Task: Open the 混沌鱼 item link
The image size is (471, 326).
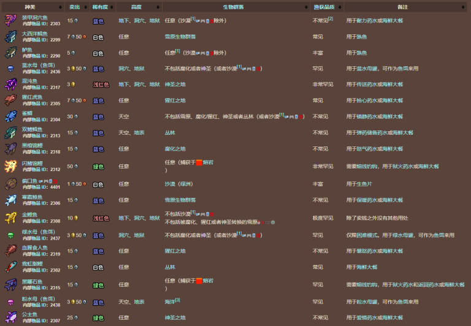Action: tap(29, 81)
